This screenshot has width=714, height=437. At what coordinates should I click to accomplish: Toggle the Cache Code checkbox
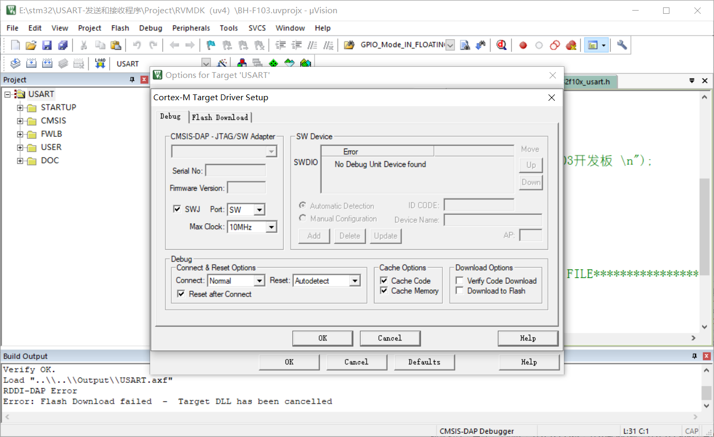(x=385, y=281)
